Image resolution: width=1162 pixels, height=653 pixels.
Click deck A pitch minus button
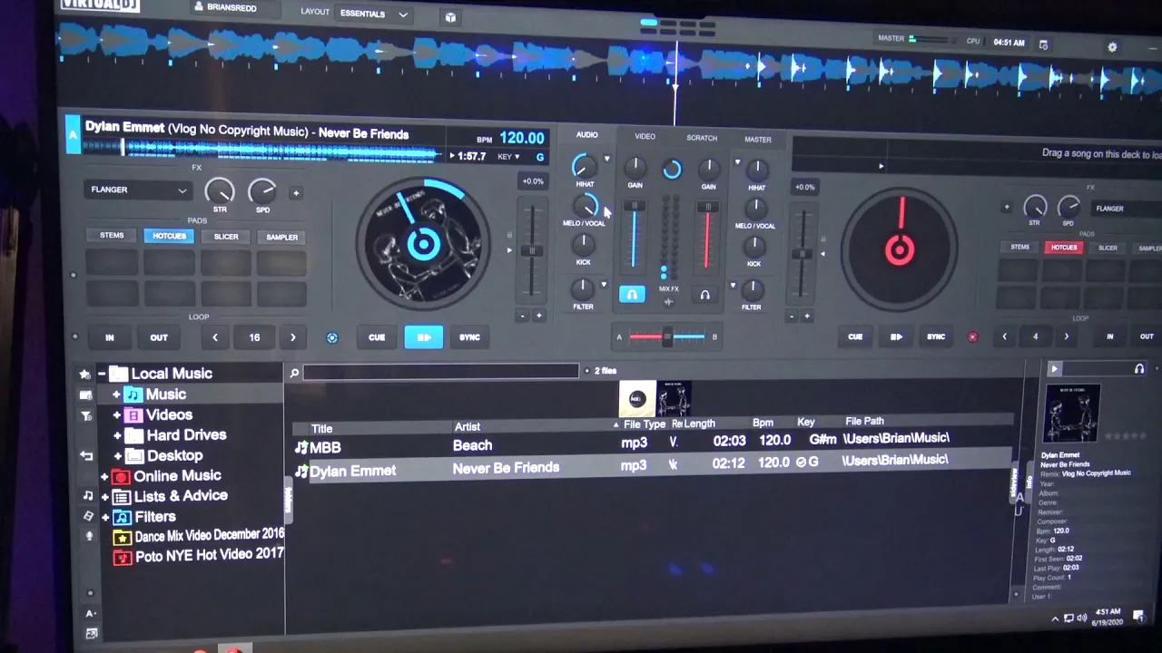pyautogui.click(x=522, y=316)
